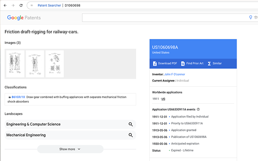Image resolution: width=258 pixels, height=161 pixels.
Task: Click the patent title Friction draft-rigging for railway-cars
Action: [x=42, y=32]
